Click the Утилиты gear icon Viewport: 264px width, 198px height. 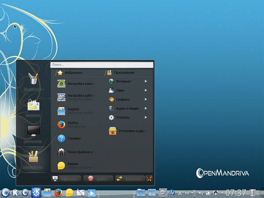click(111, 117)
